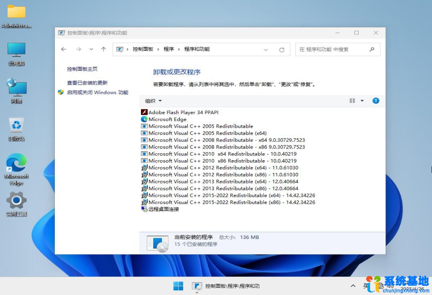Open 控制面板主页 link
Image resolution: width=432 pixels, height=295 pixels.
(x=82, y=69)
